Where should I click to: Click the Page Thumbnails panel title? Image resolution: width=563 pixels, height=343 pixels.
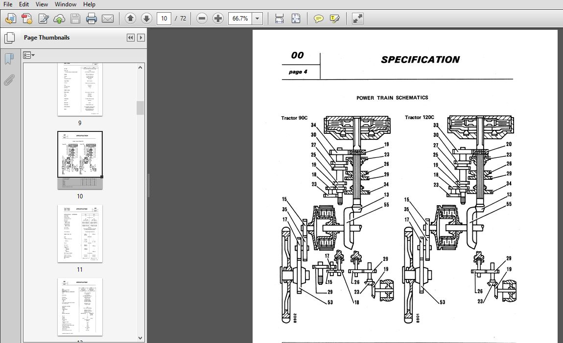tap(47, 38)
